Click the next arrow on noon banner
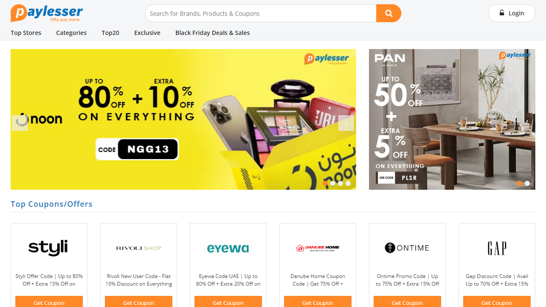This screenshot has width=546, height=307. point(346,123)
